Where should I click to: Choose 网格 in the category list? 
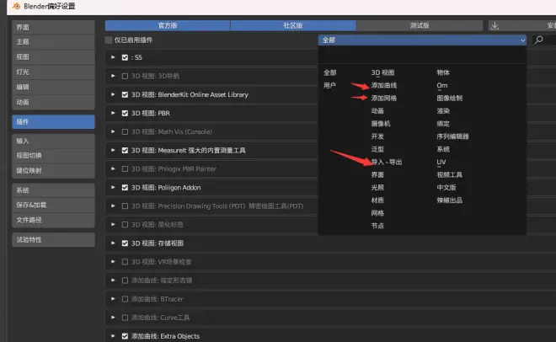[x=377, y=213]
